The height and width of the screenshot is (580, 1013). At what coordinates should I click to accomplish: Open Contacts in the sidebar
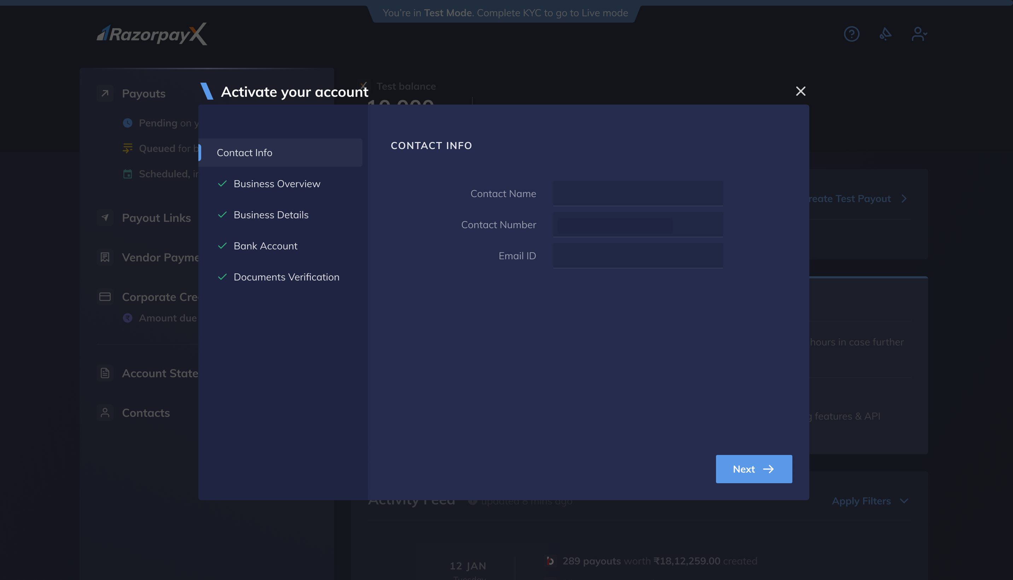[146, 413]
